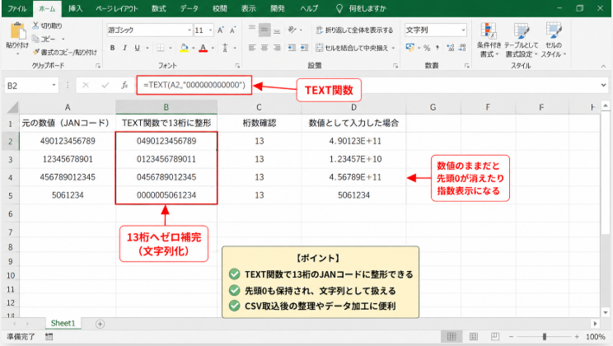The height and width of the screenshot is (346, 613).
Task: Collapse the ribbon
Action: 604,66
